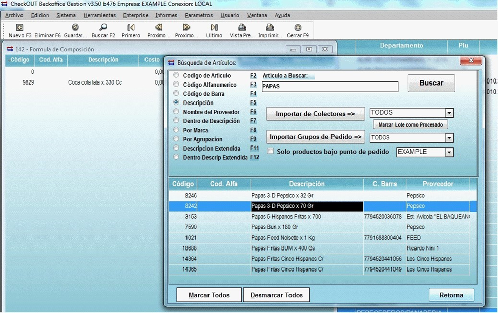Select row Papas Fritas BUM x 400 Gs
The image size is (498, 313).
click(x=319, y=248)
